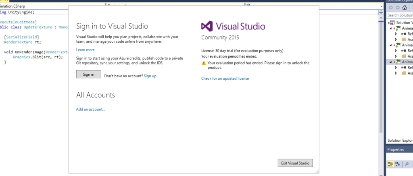Follow the Sign up link
This screenshot has width=413, height=176.
150,76
